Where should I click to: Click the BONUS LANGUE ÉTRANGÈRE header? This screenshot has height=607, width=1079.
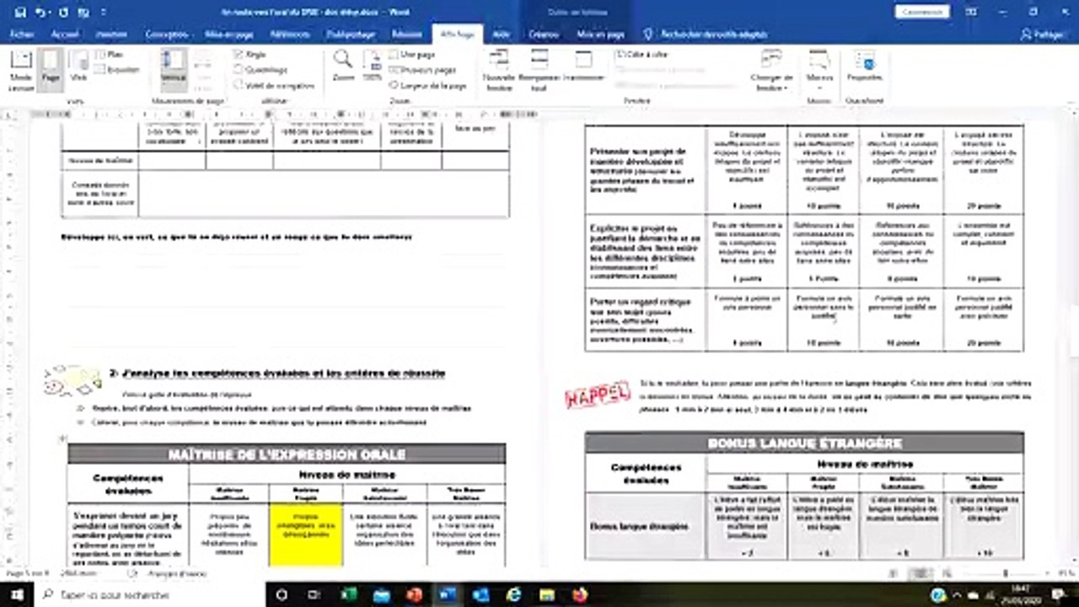(x=804, y=443)
